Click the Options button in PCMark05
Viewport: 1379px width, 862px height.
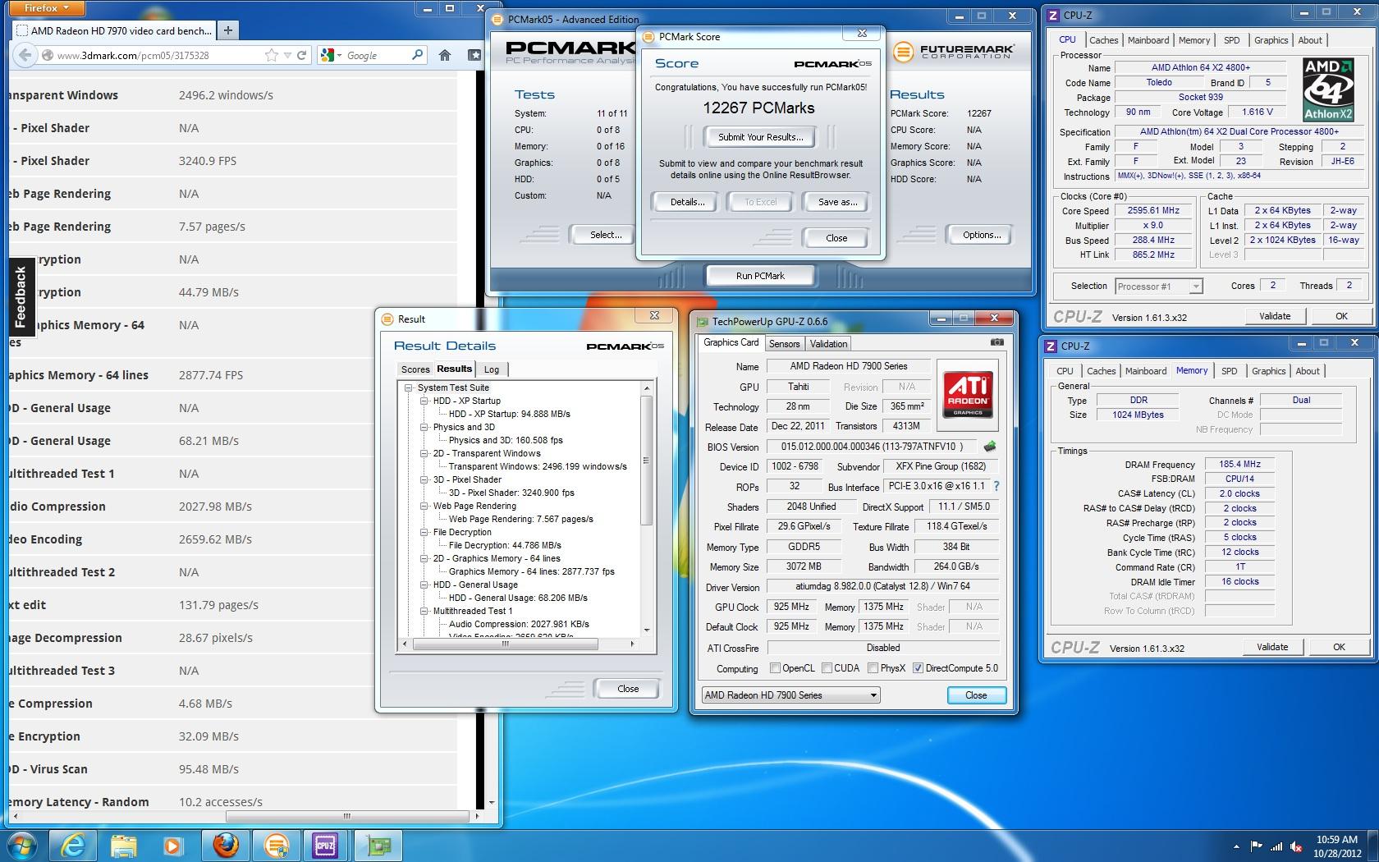(982, 235)
